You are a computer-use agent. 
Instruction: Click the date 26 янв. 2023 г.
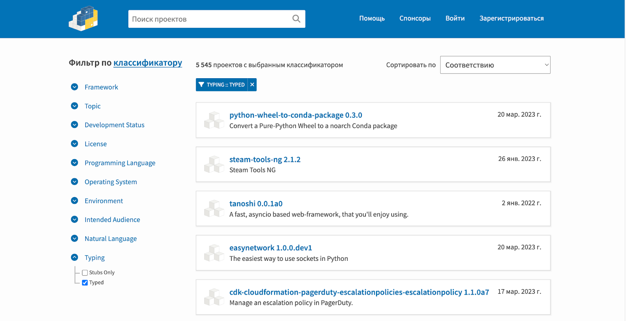pyautogui.click(x=520, y=159)
